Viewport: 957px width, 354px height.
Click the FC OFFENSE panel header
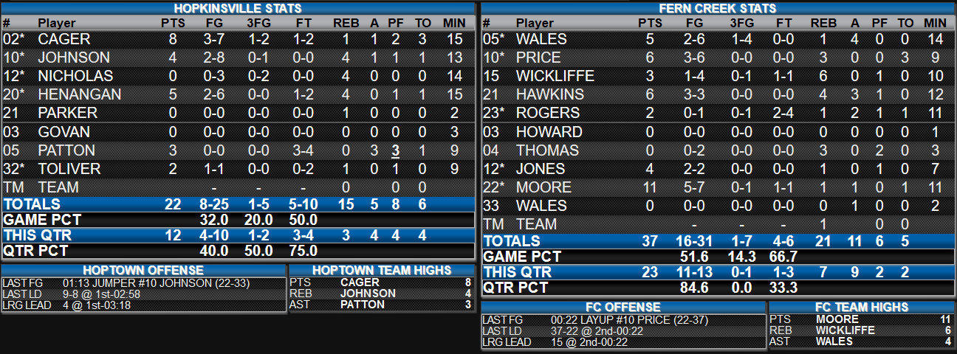[623, 308]
